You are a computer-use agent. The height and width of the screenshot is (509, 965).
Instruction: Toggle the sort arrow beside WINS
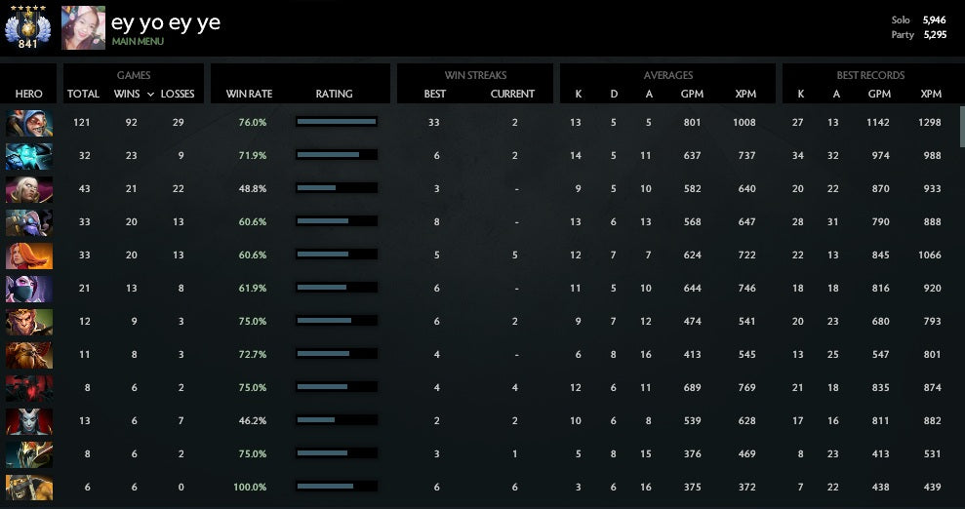(150, 95)
